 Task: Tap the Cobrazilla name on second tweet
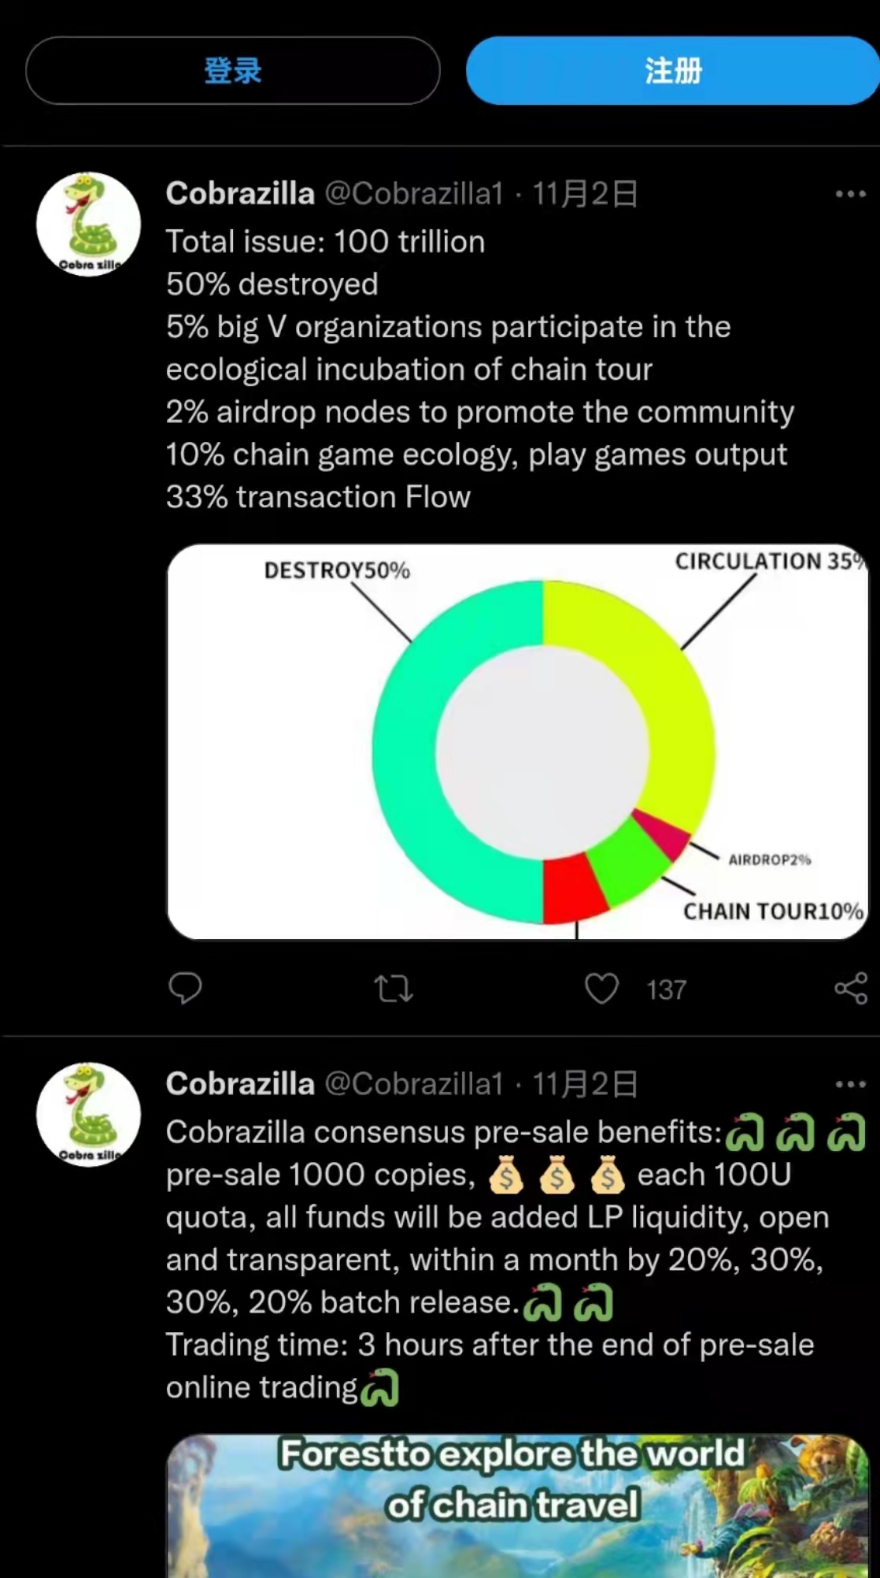[240, 1085]
